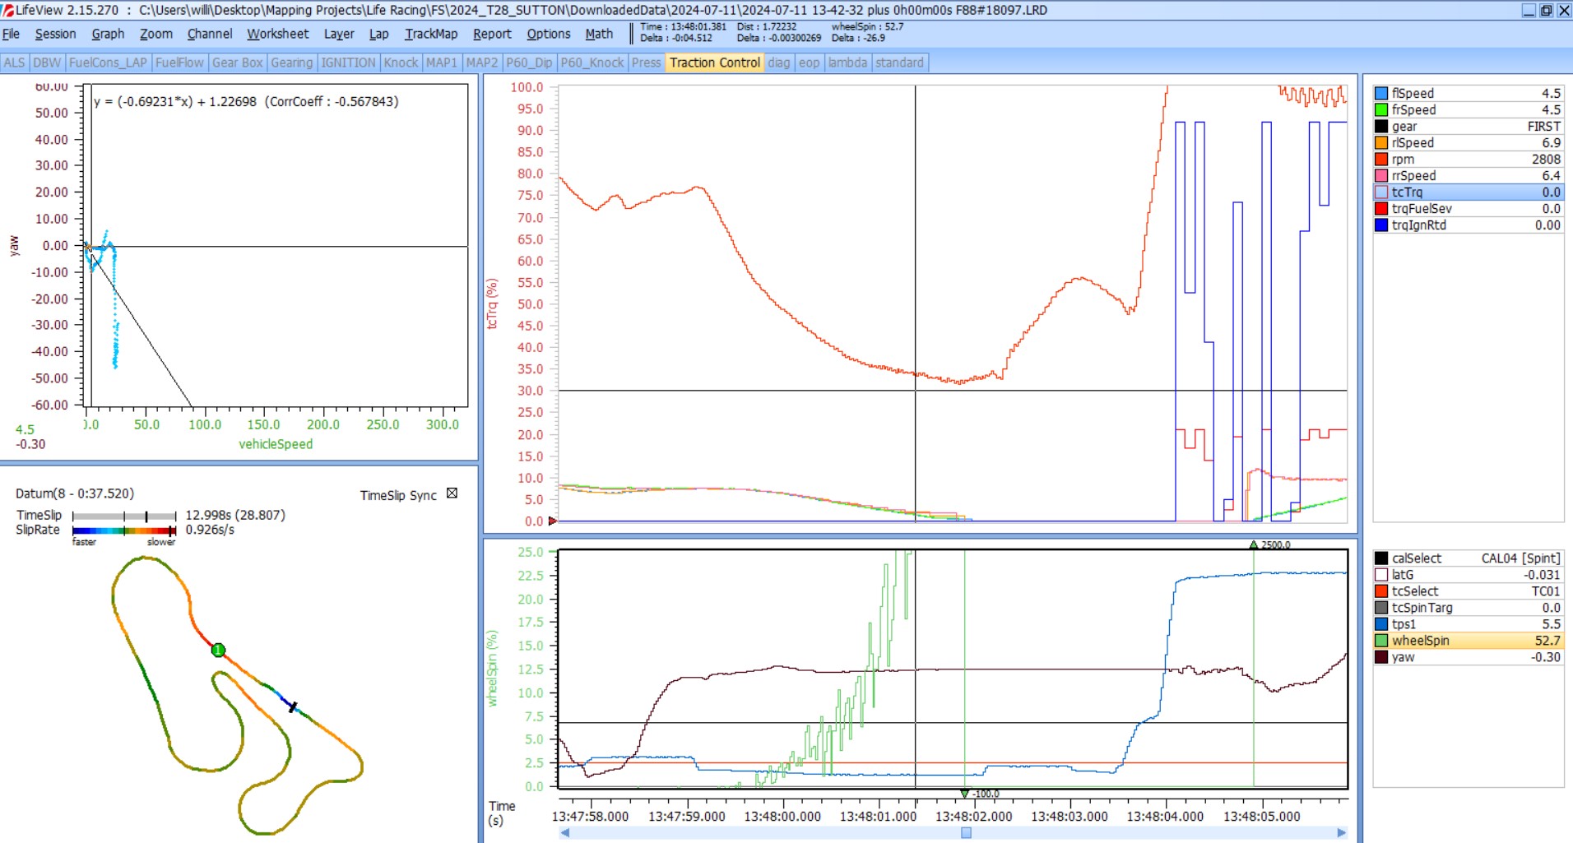The height and width of the screenshot is (843, 1573).
Task: Click the green 2500.0 triangle marker above the lower graph
Action: click(1253, 544)
